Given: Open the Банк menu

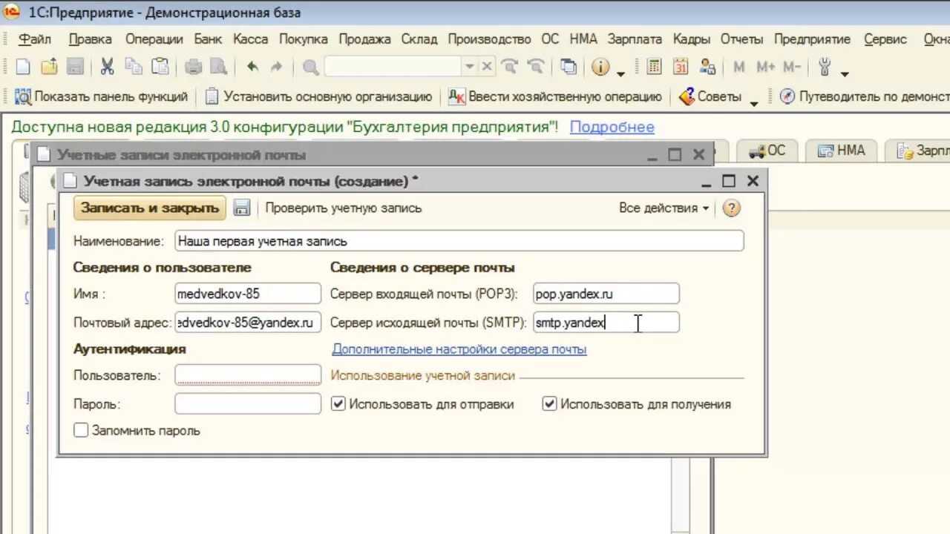Looking at the screenshot, I should [209, 39].
